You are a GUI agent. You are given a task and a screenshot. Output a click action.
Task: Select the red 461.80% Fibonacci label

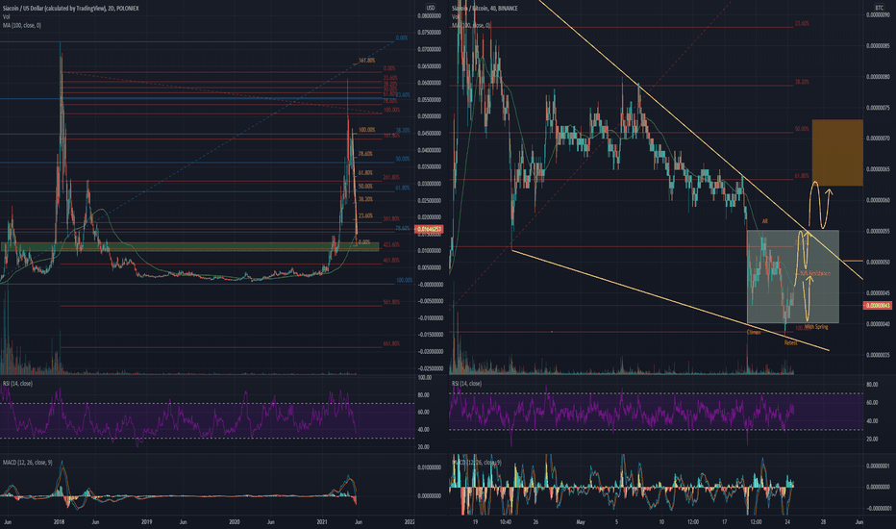[391, 261]
